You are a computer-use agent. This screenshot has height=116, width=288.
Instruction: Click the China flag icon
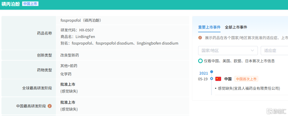(x=218, y=79)
